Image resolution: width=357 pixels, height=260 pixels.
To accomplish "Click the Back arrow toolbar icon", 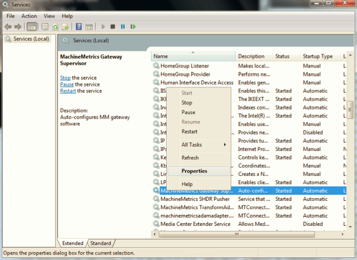I will click(x=8, y=27).
